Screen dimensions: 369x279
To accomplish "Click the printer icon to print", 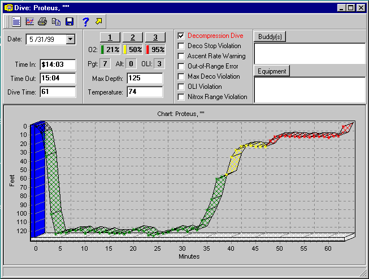I will 42,22.
